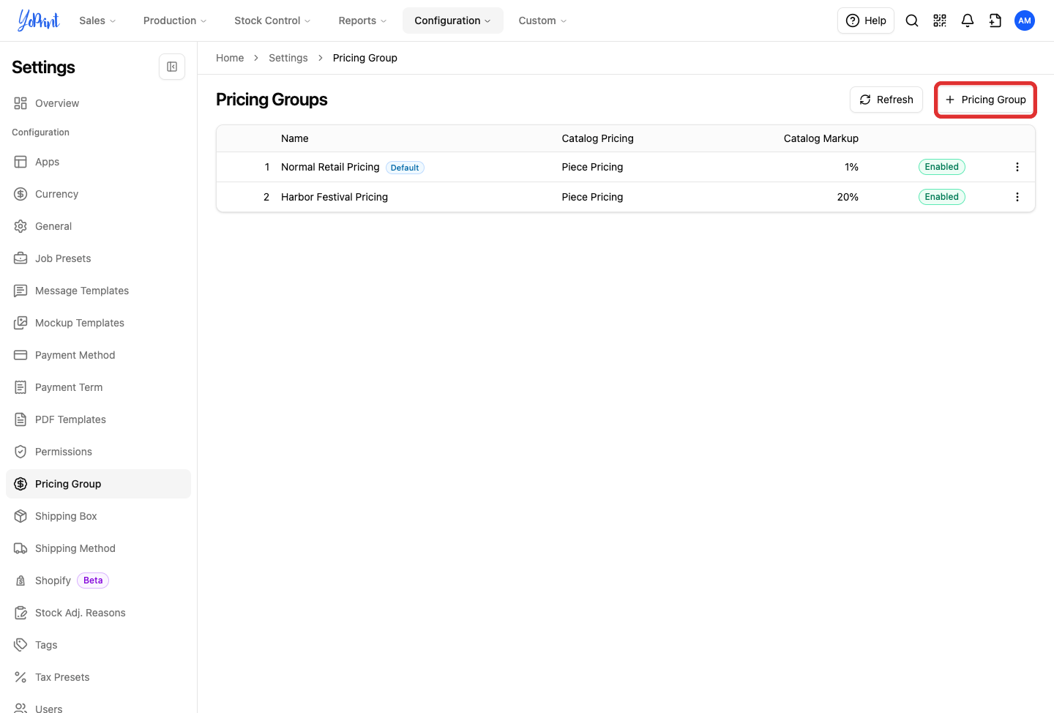Screen dimensions: 1054x713
Task: Open Tags settings
Action: [x=98, y=645]
